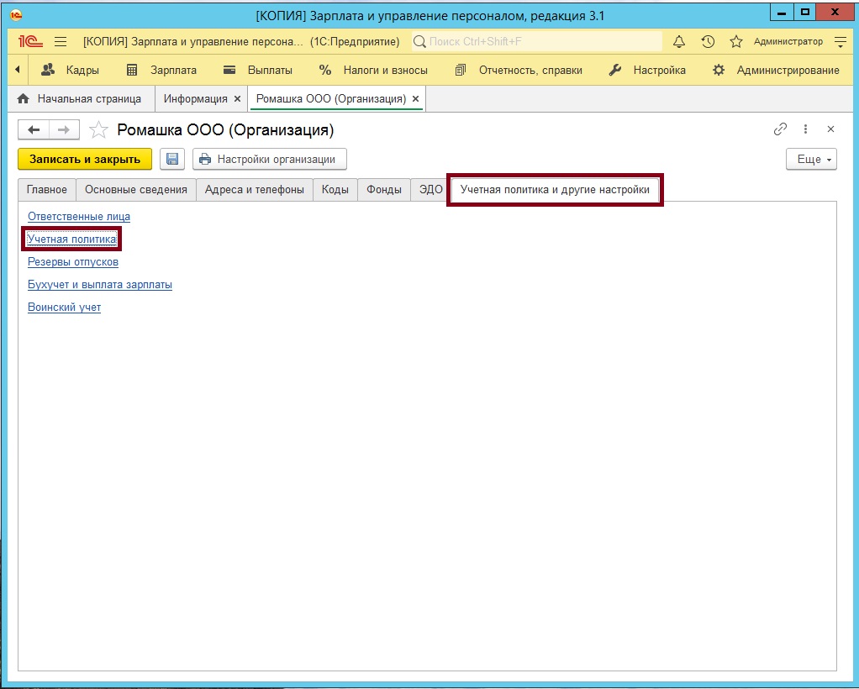Expand the Еще dropdown
The height and width of the screenshot is (689, 859).
pyautogui.click(x=811, y=159)
